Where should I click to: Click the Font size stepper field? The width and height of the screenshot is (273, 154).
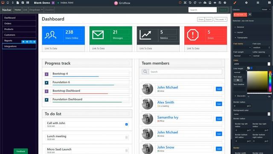click(x=261, y=47)
